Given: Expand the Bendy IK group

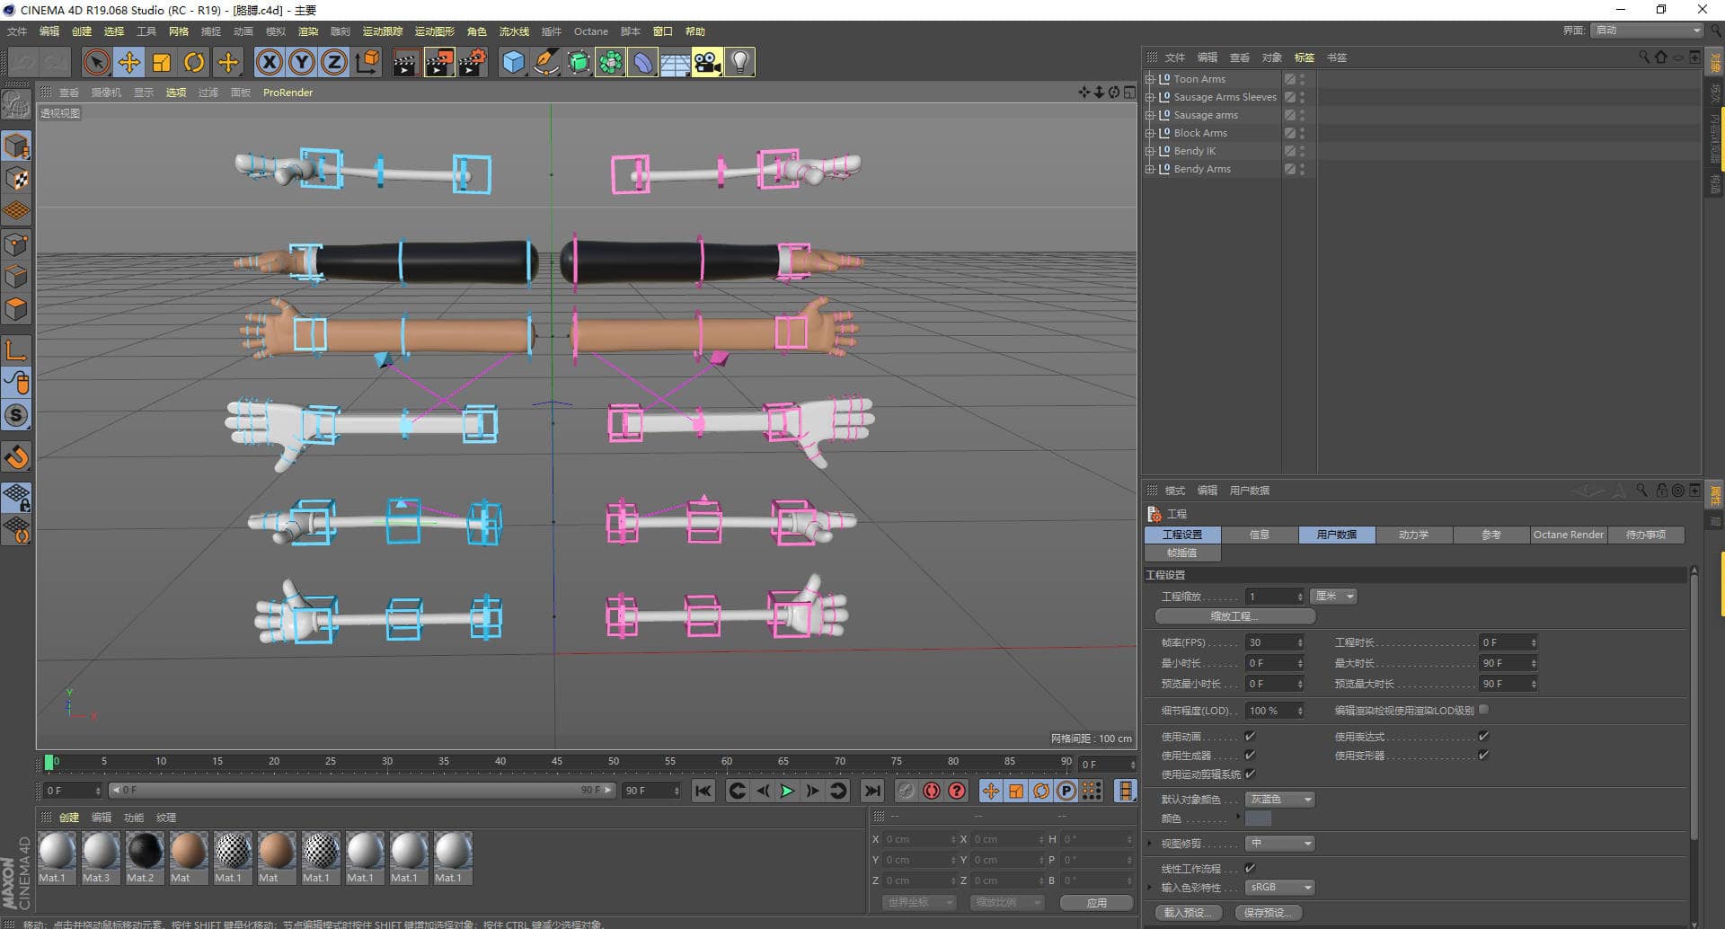Looking at the screenshot, I should click(x=1149, y=151).
